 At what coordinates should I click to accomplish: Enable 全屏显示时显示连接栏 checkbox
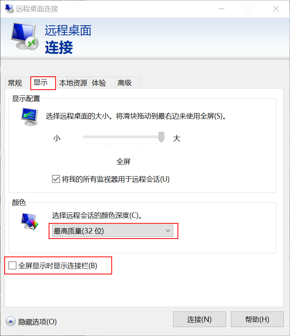[12, 265]
